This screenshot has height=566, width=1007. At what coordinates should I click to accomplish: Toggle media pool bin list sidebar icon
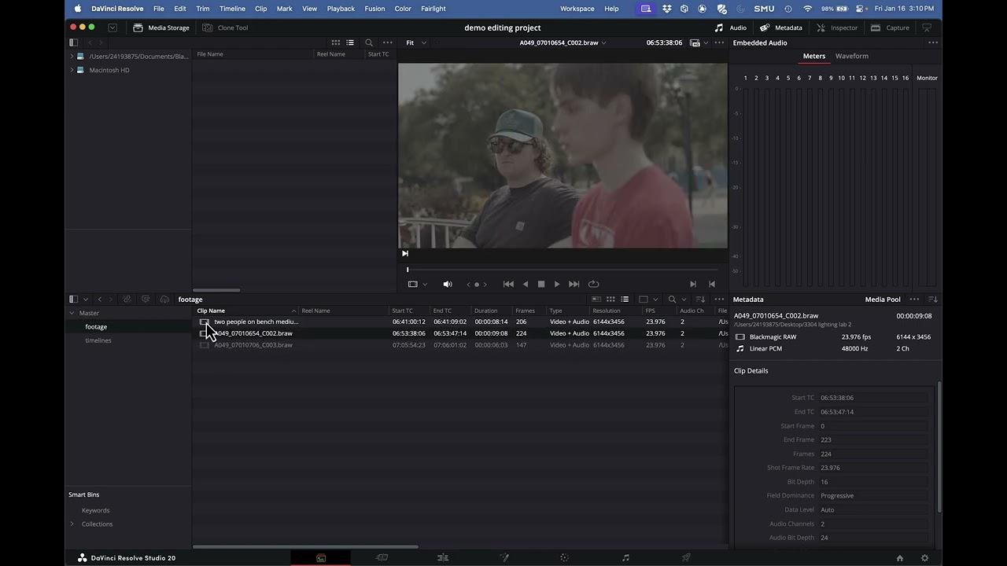pyautogui.click(x=73, y=300)
